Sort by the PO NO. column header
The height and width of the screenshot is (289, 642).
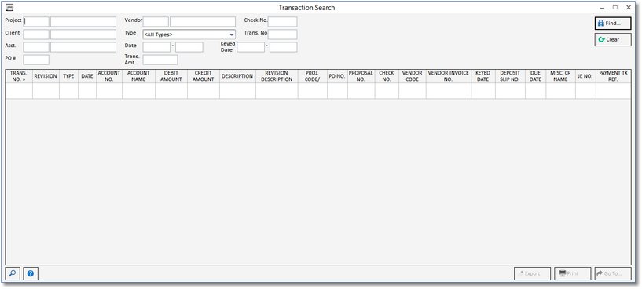(x=337, y=76)
